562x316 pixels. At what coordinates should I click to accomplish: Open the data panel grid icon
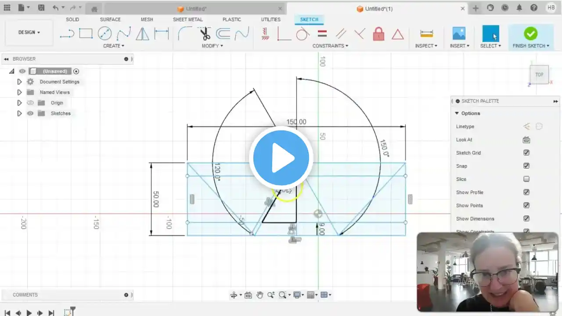tap(7, 8)
